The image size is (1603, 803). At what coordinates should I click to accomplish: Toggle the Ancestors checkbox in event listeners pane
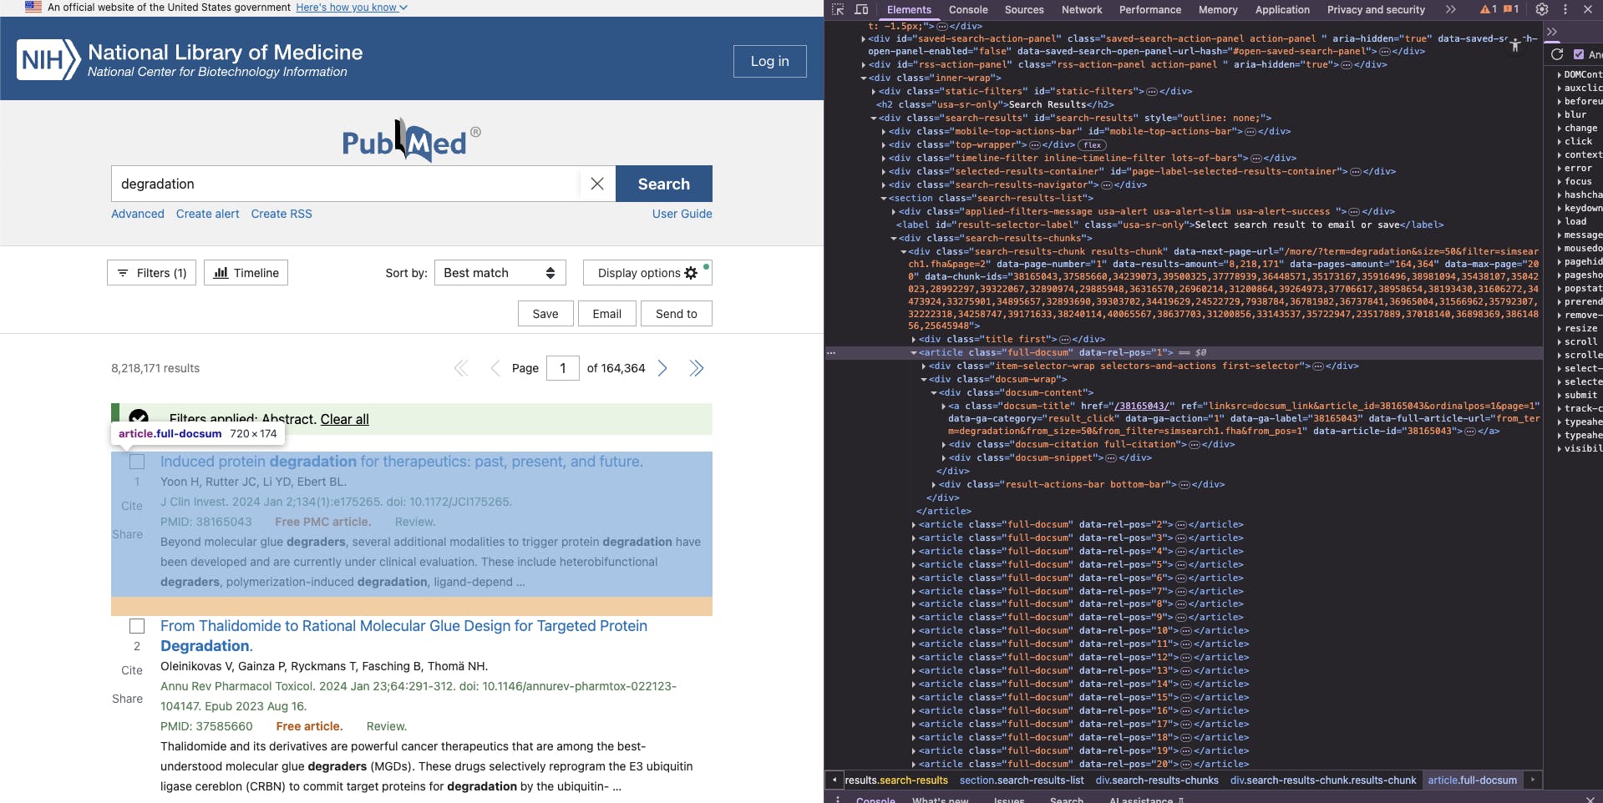(1579, 54)
